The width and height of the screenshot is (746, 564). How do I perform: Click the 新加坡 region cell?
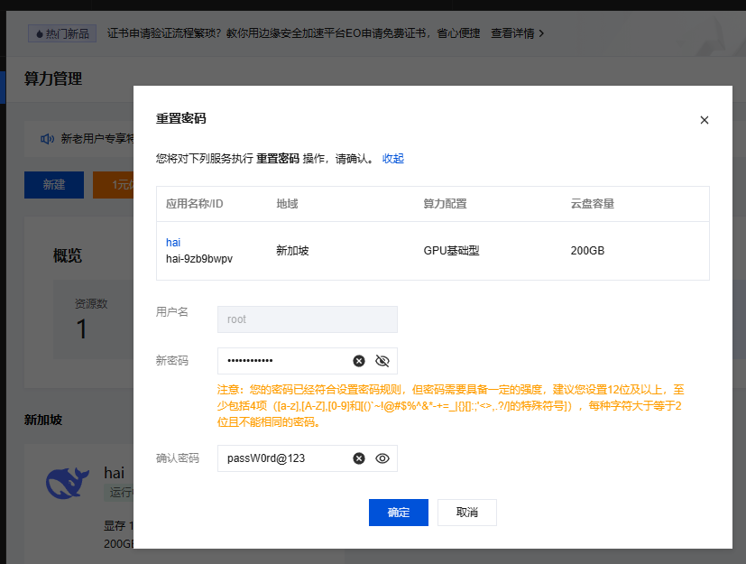point(292,250)
